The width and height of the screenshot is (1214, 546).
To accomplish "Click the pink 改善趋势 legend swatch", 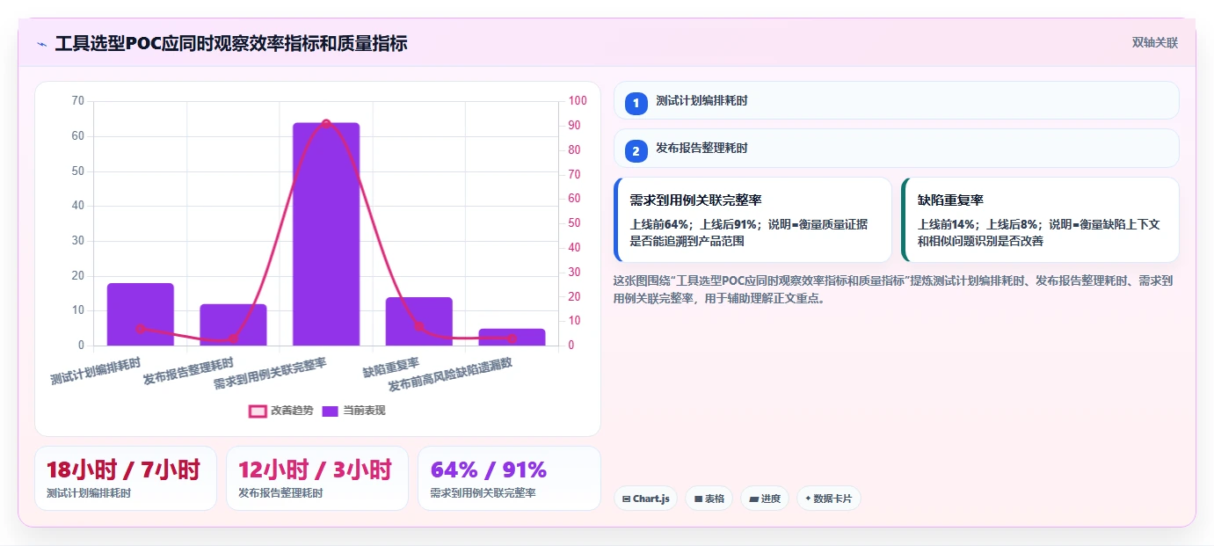I will [258, 411].
